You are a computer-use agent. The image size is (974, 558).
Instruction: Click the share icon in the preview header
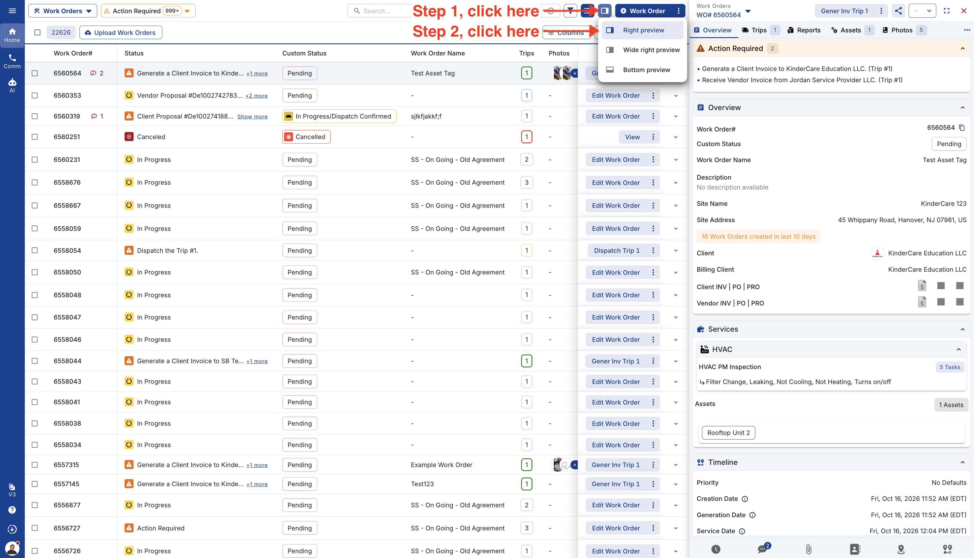898,11
